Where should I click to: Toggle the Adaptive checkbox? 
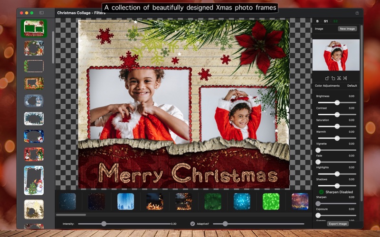tap(192, 224)
